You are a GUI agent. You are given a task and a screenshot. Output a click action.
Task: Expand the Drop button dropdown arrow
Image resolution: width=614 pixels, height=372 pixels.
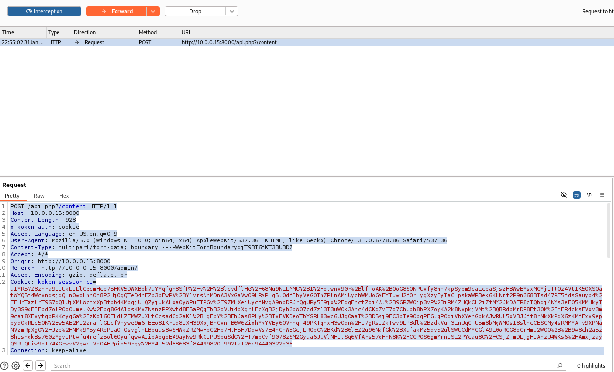click(x=232, y=11)
